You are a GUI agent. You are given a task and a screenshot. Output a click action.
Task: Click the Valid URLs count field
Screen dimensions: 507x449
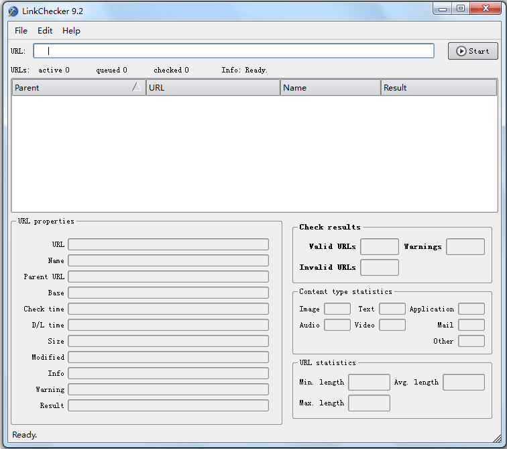[x=379, y=247]
